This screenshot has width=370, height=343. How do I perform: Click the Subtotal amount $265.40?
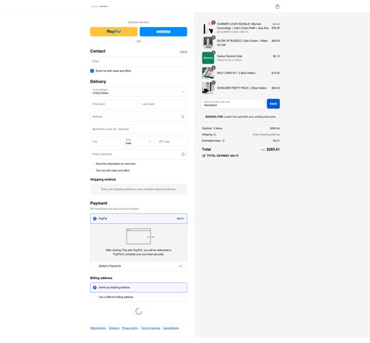pos(275,128)
